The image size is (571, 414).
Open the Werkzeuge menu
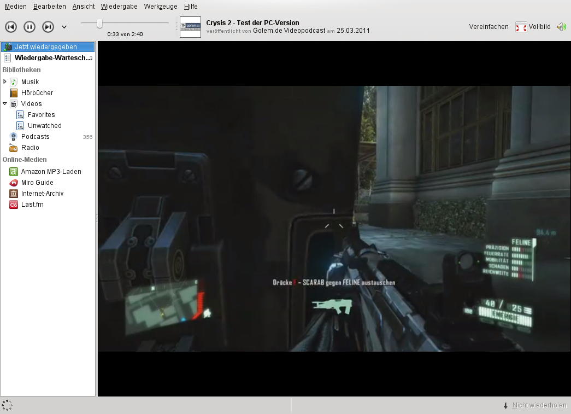point(161,6)
